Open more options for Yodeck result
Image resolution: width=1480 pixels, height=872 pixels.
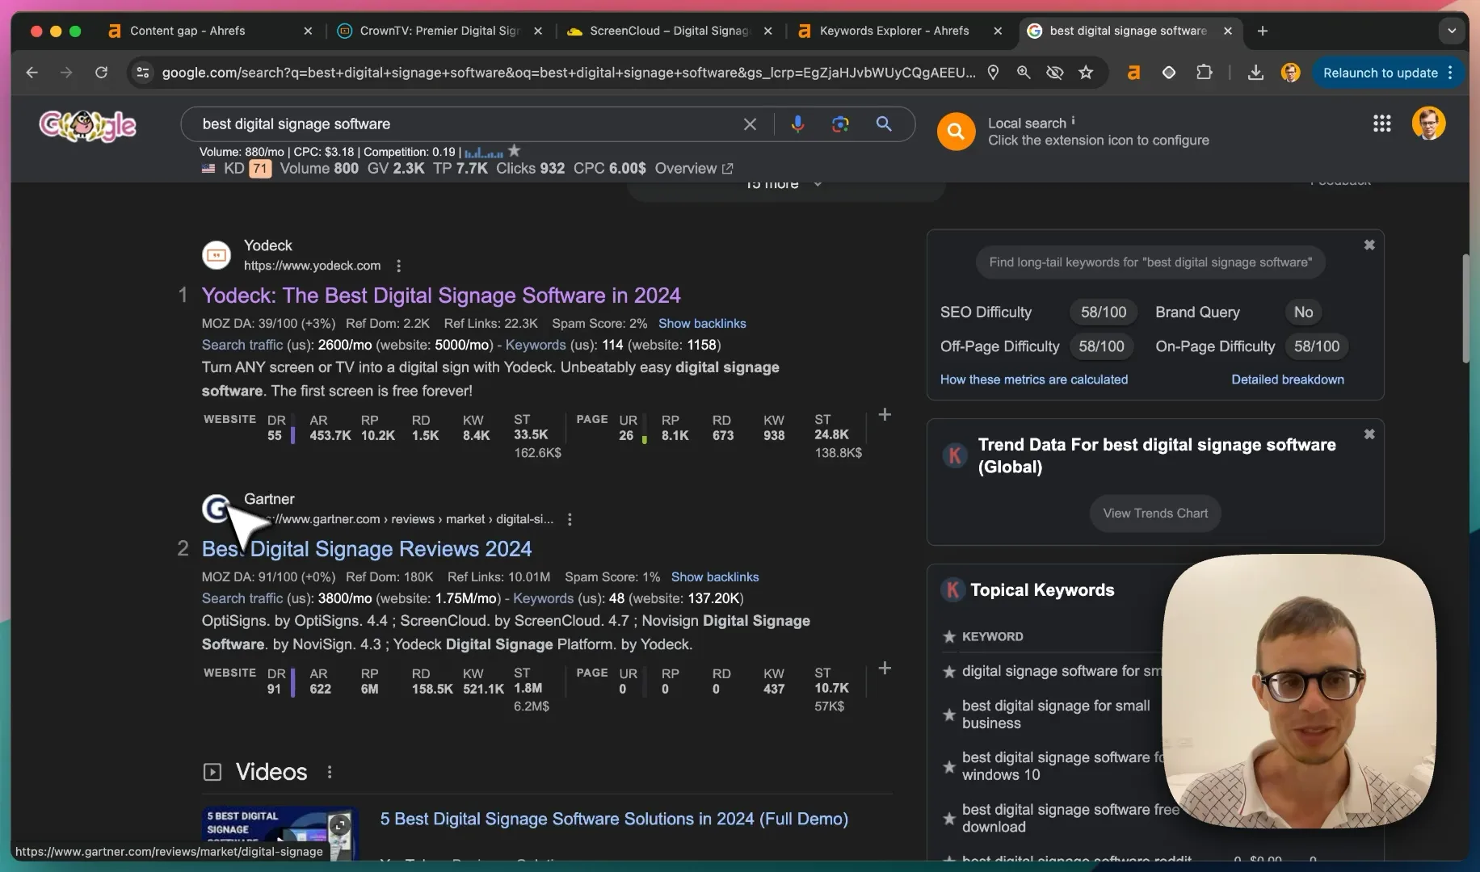pos(398,266)
